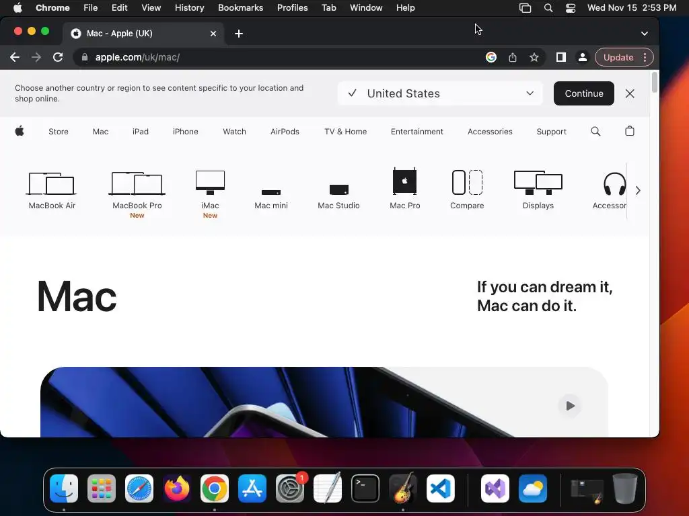Switch to Mac - Apple (UK) tab

[143, 34]
